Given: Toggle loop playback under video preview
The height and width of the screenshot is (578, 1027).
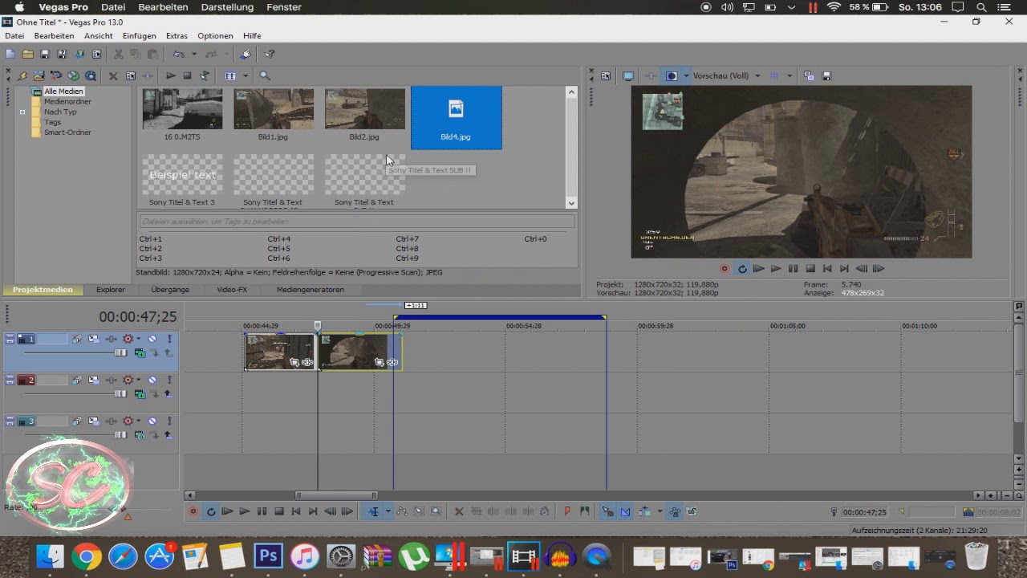Looking at the screenshot, I should tap(742, 269).
